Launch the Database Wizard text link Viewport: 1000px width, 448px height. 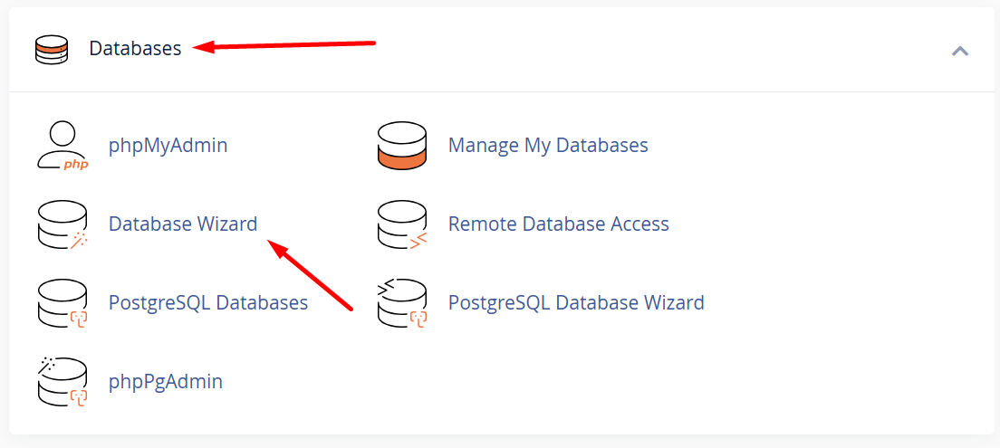point(183,224)
